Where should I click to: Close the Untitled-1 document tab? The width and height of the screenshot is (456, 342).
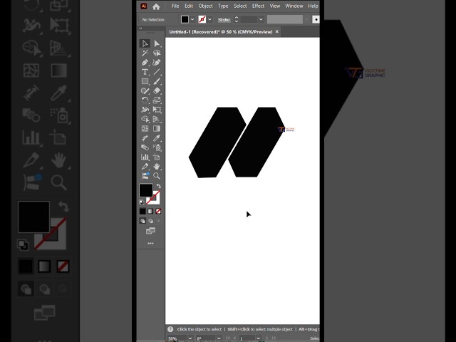pyautogui.click(x=277, y=31)
